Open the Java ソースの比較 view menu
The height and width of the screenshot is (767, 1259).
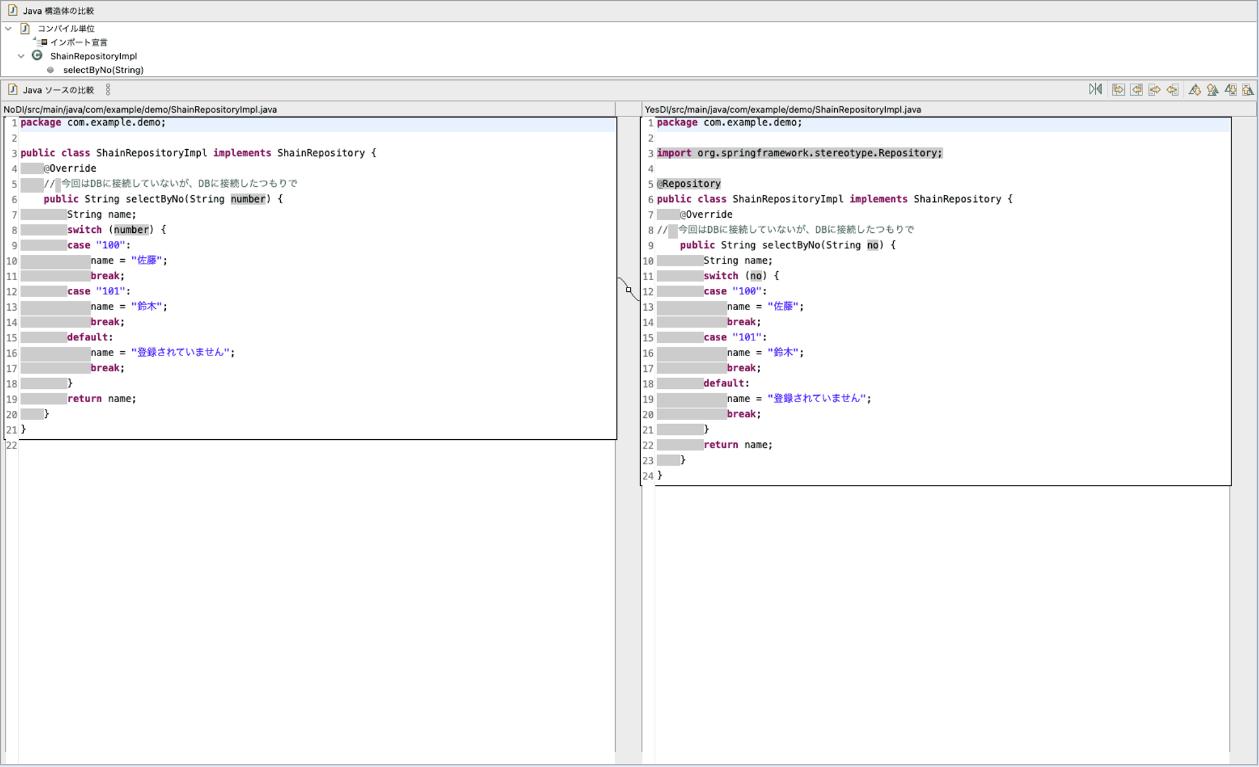point(108,89)
